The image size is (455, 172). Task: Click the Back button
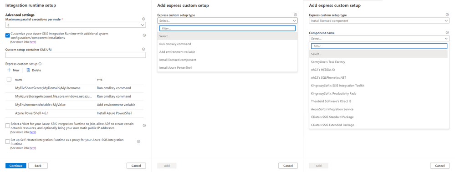[38, 166]
